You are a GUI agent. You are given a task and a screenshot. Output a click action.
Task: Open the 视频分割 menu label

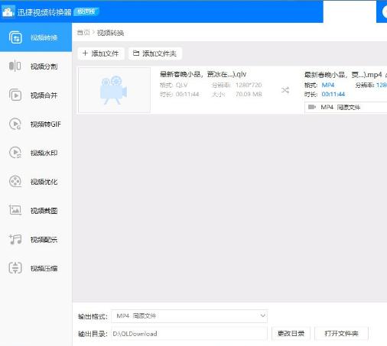[x=44, y=66]
